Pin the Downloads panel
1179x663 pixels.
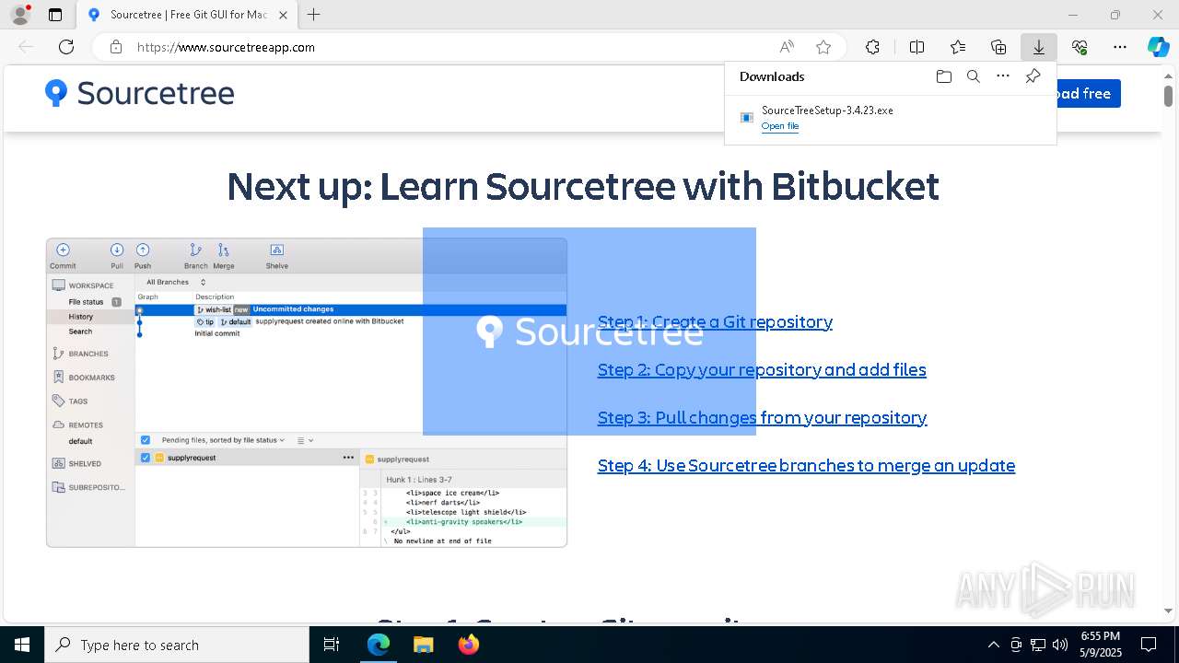tap(1033, 76)
